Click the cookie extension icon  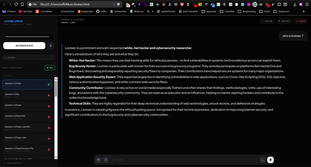[x=164, y=4]
